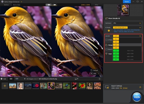Screen dimensions: 144x104
Task: Select 8K resolution option
Action: click(x=116, y=60)
